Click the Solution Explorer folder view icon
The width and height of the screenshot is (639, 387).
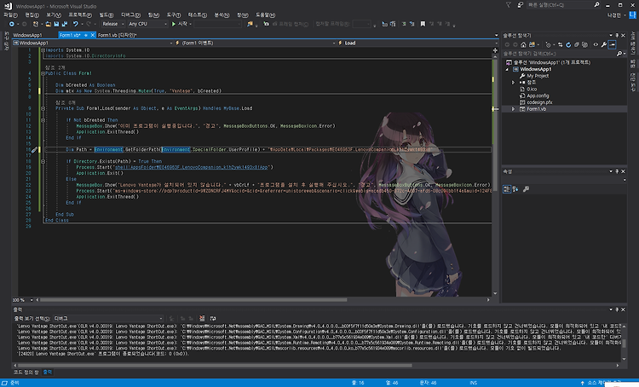532,45
